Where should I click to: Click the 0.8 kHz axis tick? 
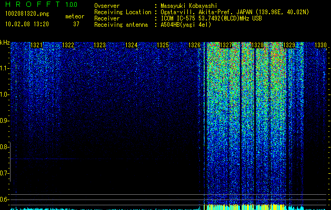point(4,147)
